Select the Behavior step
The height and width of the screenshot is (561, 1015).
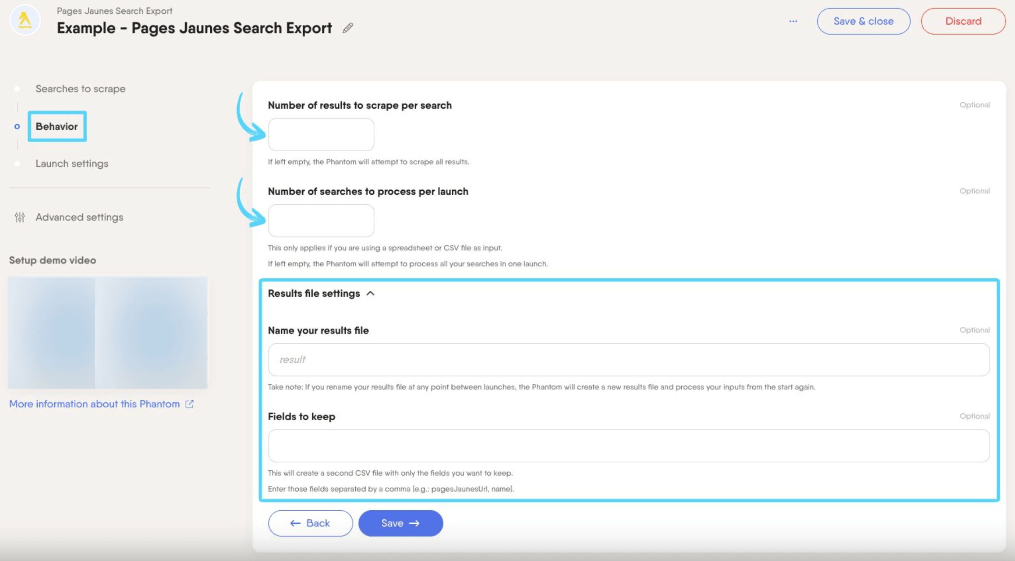(x=57, y=127)
